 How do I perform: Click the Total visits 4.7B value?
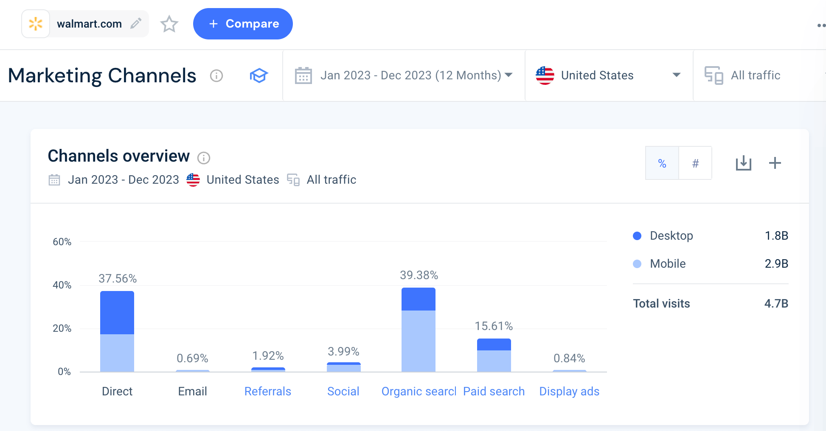tap(776, 304)
